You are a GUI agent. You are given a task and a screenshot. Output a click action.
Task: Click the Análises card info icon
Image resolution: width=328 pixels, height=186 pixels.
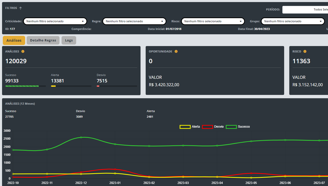pos(23,51)
